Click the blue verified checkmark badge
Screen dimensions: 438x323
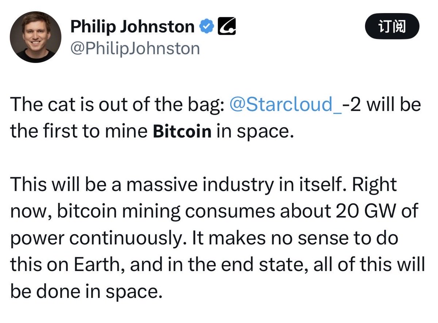tap(207, 27)
